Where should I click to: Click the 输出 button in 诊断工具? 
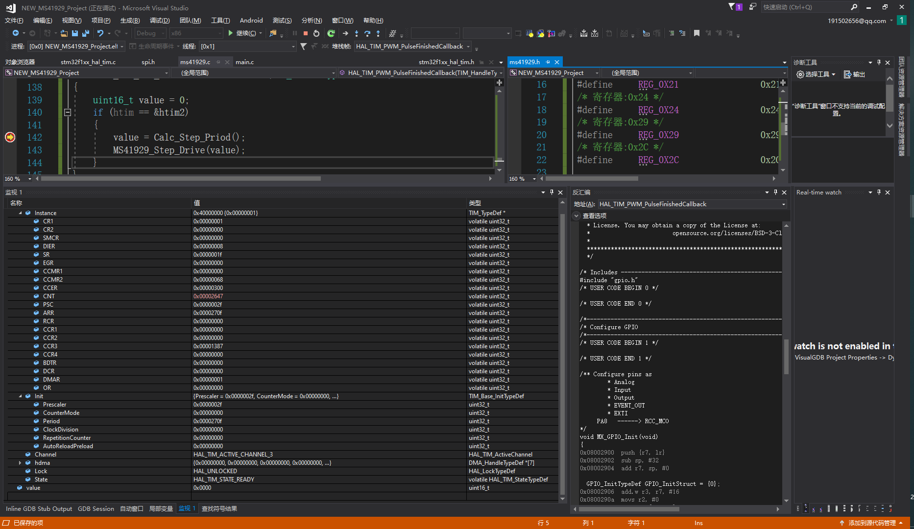(x=855, y=74)
